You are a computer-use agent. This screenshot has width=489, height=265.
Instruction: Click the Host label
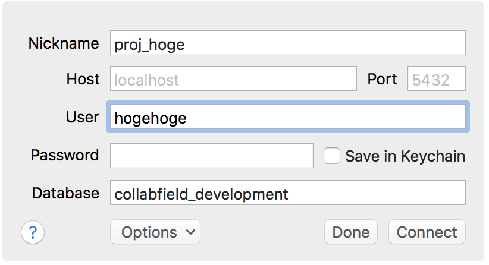[83, 79]
